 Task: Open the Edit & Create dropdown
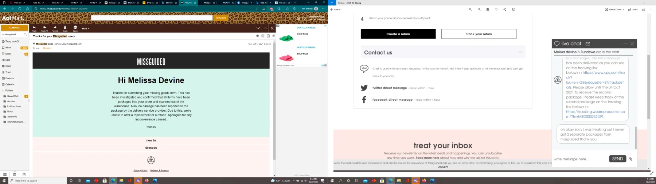click(x=615, y=9)
